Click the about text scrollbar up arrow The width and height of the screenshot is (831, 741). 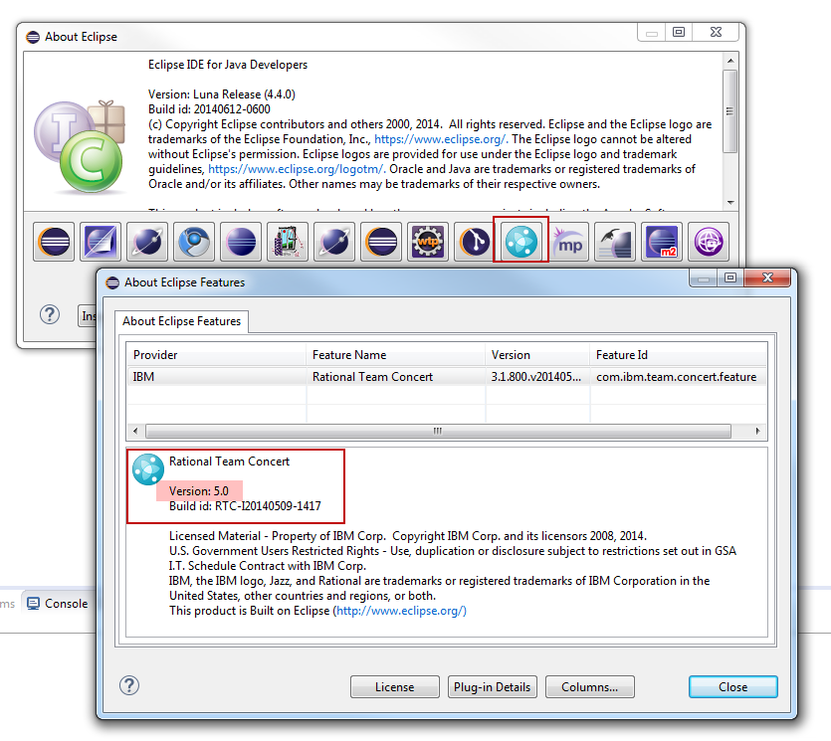pos(730,61)
